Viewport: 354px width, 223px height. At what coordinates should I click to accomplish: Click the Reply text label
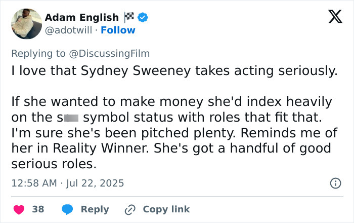pyautogui.click(x=95, y=209)
